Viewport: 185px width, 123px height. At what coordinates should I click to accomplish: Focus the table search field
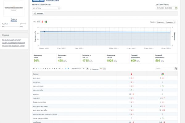(165, 69)
